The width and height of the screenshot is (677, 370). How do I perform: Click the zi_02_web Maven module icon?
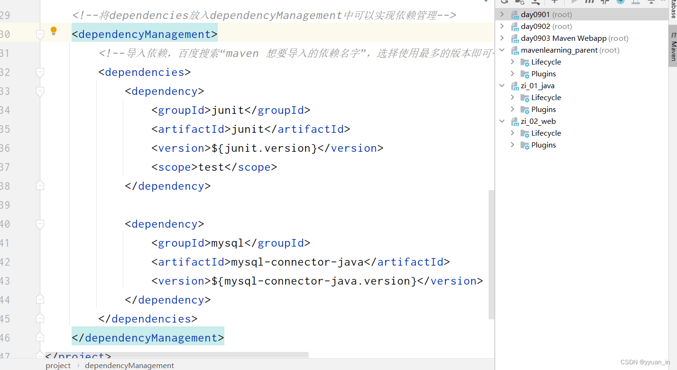pyautogui.click(x=515, y=121)
